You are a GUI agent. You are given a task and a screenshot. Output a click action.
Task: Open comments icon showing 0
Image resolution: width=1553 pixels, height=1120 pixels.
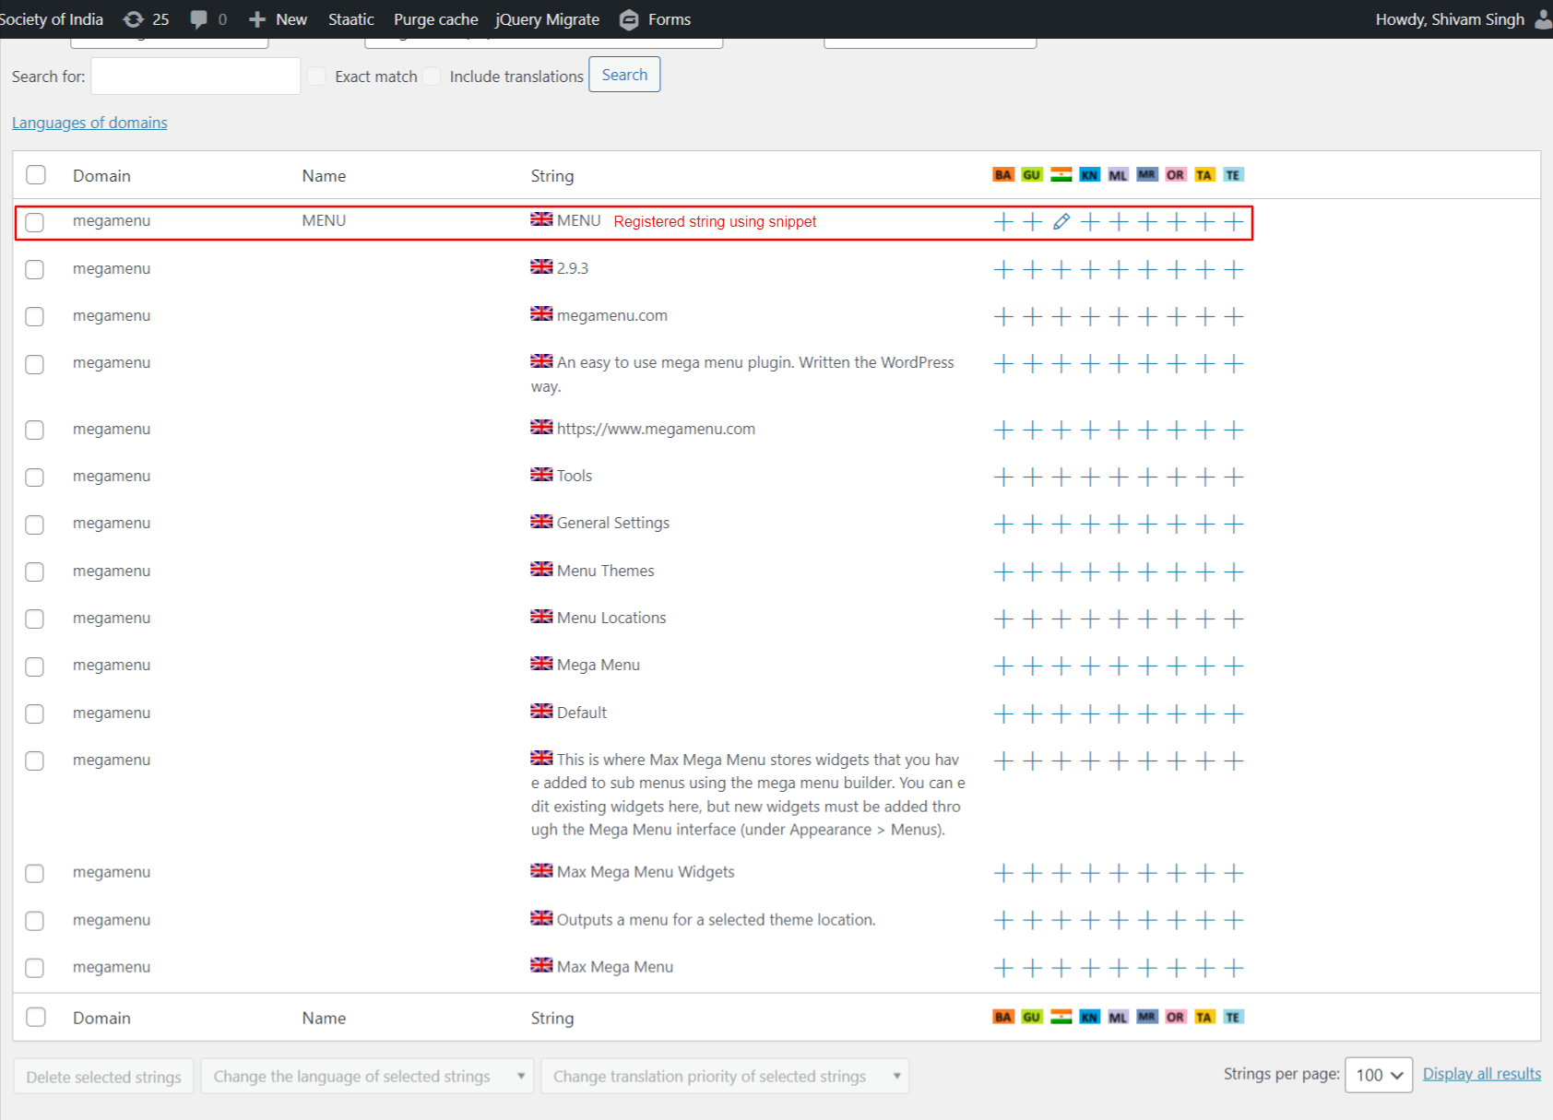pyautogui.click(x=208, y=19)
